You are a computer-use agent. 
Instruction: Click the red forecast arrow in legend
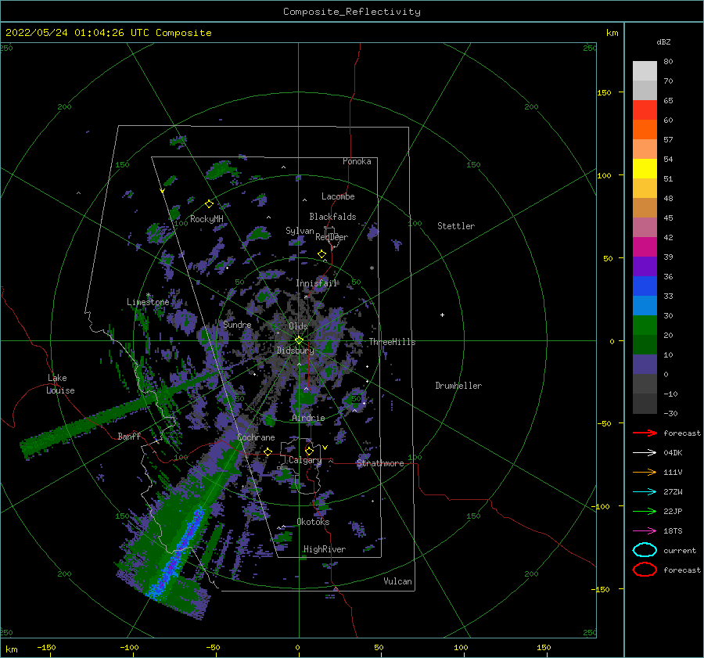click(x=645, y=433)
